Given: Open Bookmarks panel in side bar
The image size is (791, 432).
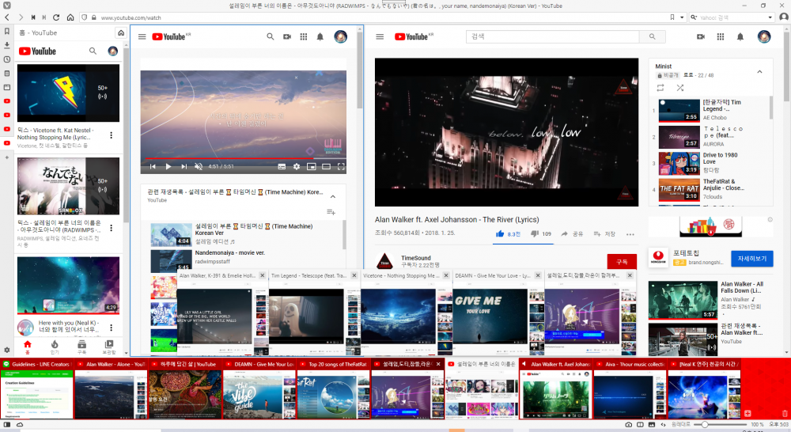Looking at the screenshot, I should (7, 32).
